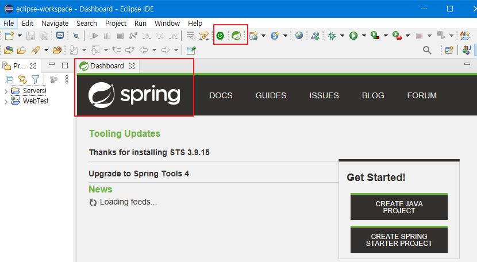Open the Back history dropdown arrow
477x262 pixels.
pos(154,50)
